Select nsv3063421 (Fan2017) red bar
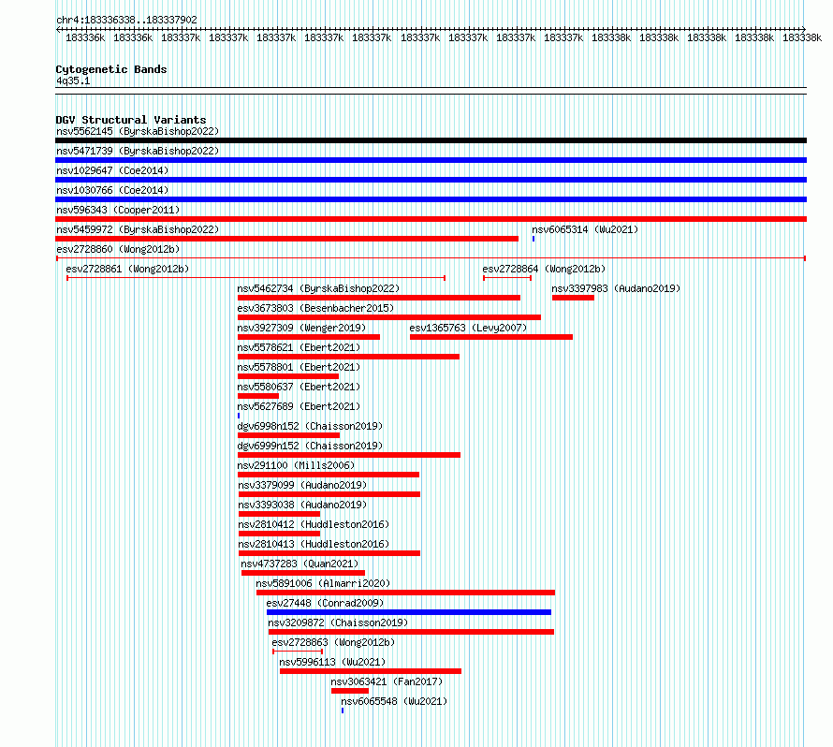833x747 pixels. tap(349, 691)
